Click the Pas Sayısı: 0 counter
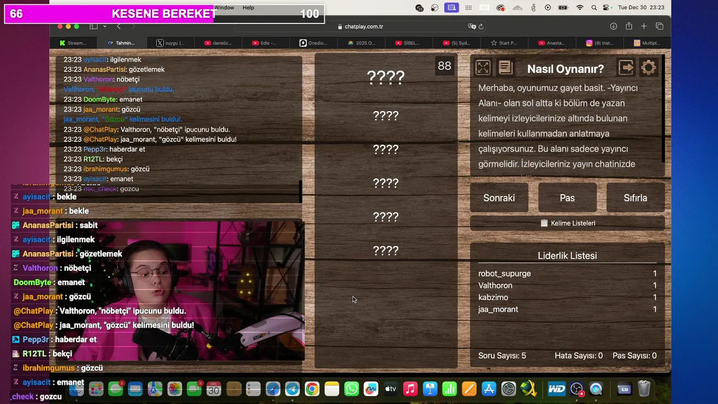 634,356
